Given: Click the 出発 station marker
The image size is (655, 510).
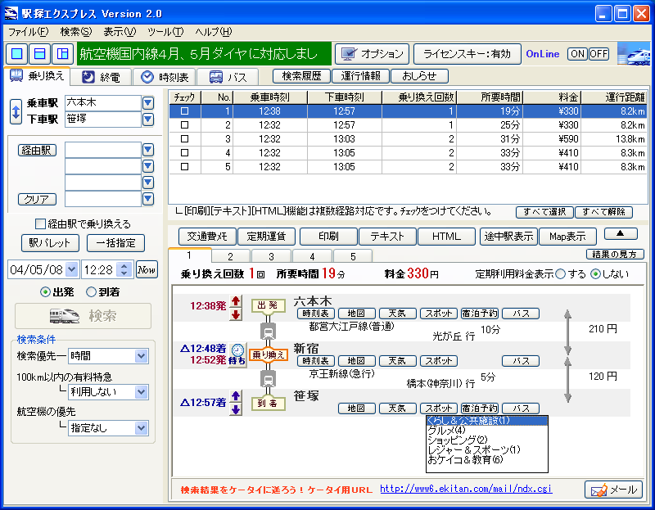Looking at the screenshot, I should pos(269,305).
